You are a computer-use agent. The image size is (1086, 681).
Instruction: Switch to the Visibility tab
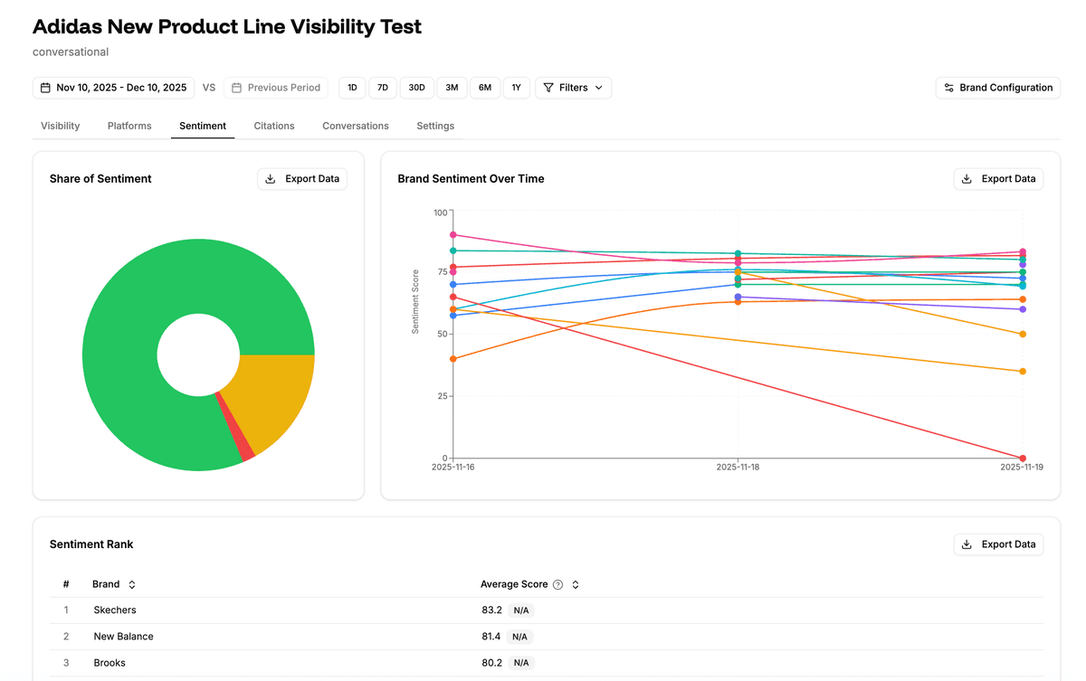(x=60, y=126)
